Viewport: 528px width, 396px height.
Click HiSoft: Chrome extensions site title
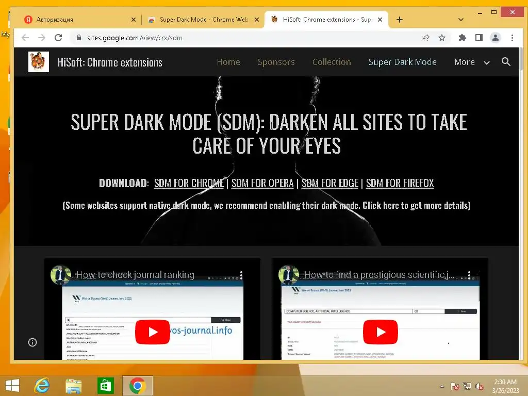(x=109, y=62)
